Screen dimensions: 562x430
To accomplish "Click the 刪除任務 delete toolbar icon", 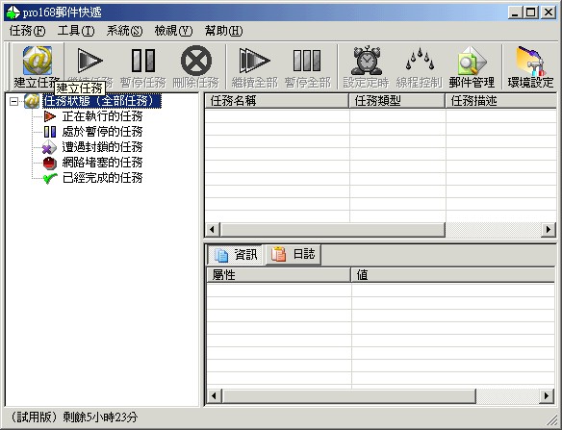I will tap(196, 61).
